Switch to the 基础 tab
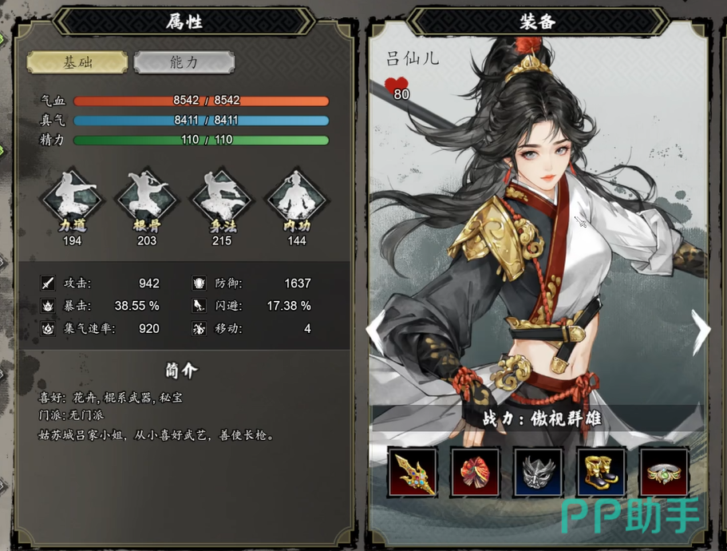 (x=77, y=62)
